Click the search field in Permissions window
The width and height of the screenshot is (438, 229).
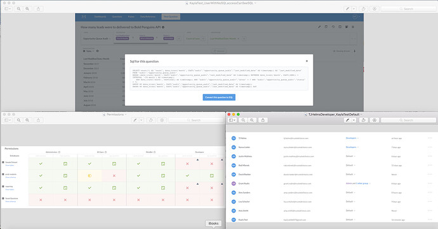pyautogui.click(x=196, y=120)
